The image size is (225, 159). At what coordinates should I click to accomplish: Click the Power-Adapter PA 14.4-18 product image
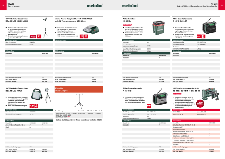point(91,29)
